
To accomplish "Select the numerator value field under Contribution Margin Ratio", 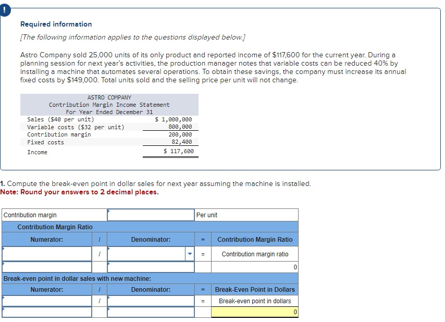I will [x=46, y=254].
